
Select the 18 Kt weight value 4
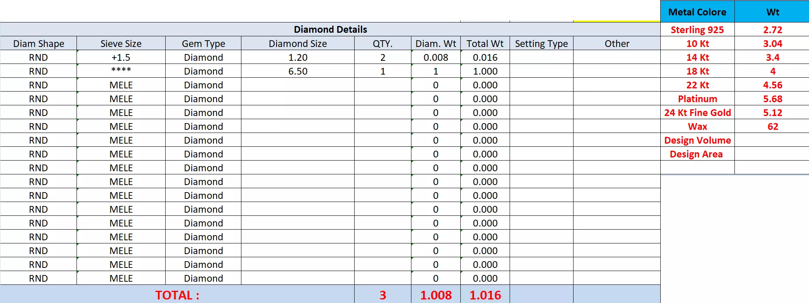click(x=772, y=71)
